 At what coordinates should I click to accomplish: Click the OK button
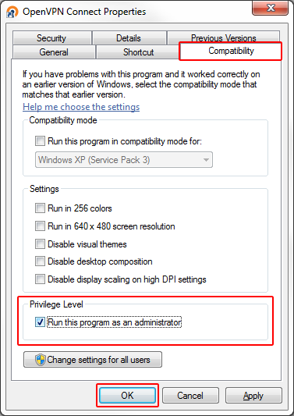(x=127, y=396)
